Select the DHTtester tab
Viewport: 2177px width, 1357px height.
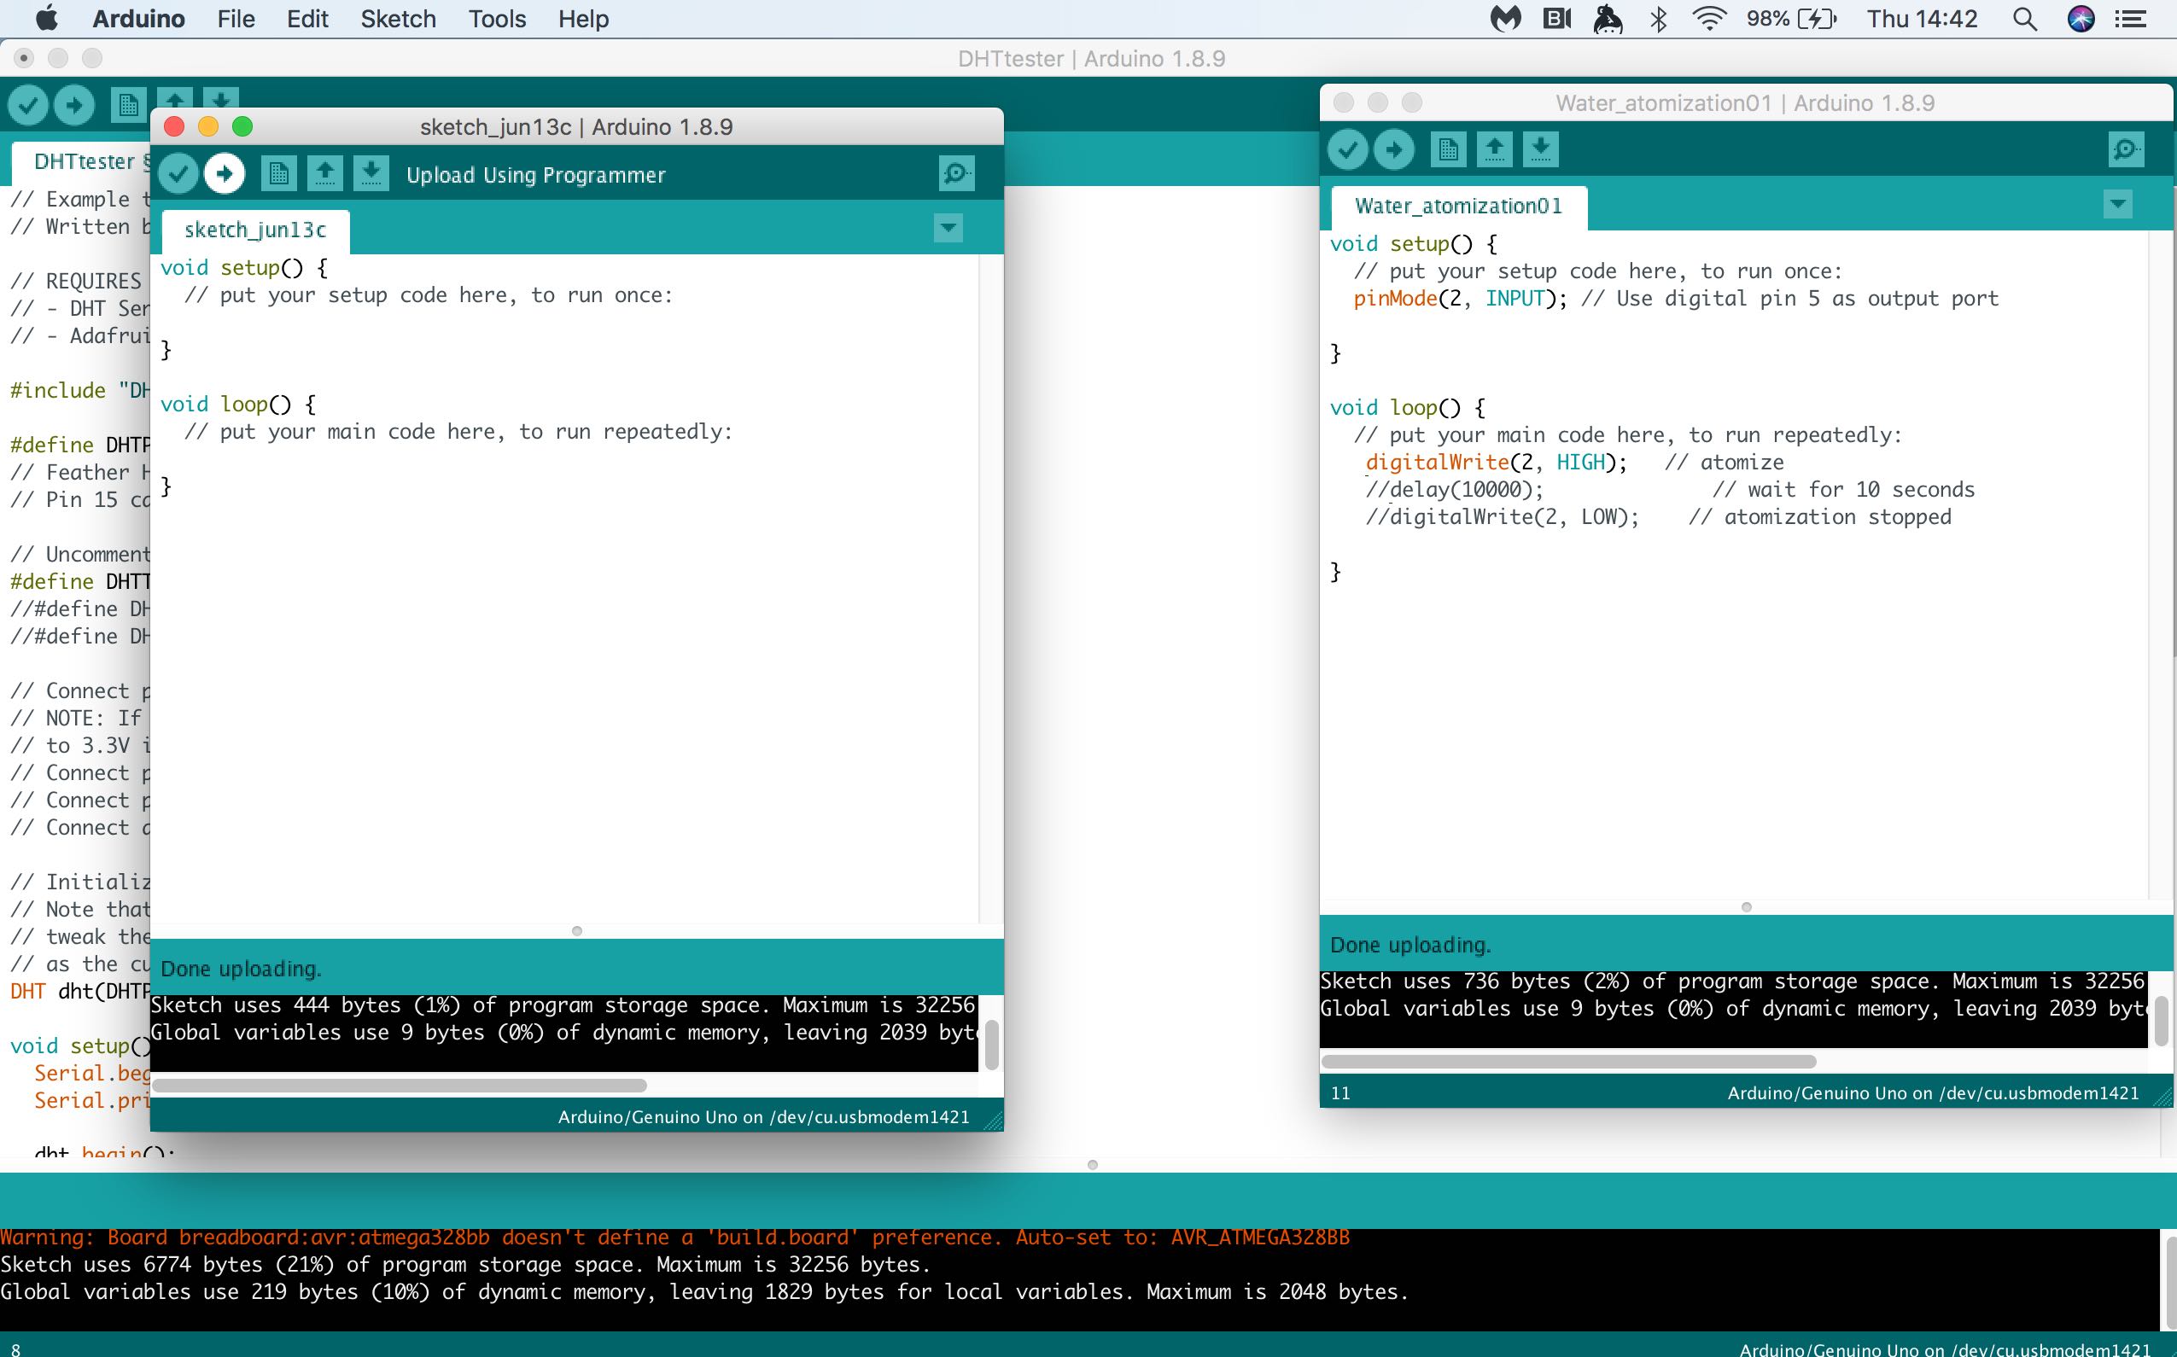(x=83, y=162)
